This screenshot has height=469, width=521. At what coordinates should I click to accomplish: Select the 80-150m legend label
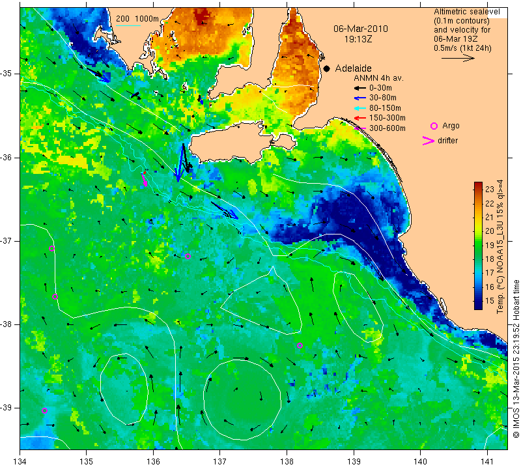[x=385, y=108]
